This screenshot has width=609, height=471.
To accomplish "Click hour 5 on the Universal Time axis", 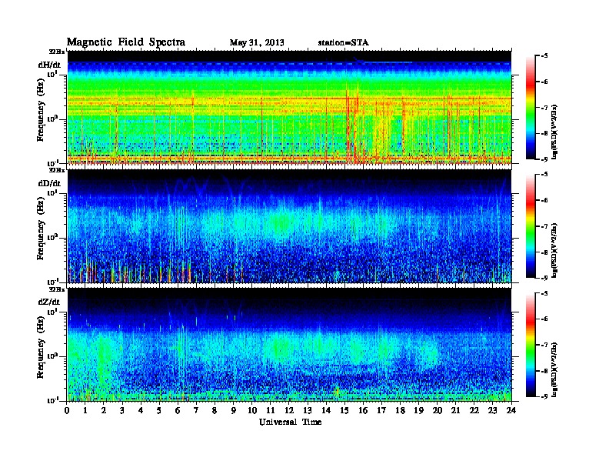I will click(159, 410).
